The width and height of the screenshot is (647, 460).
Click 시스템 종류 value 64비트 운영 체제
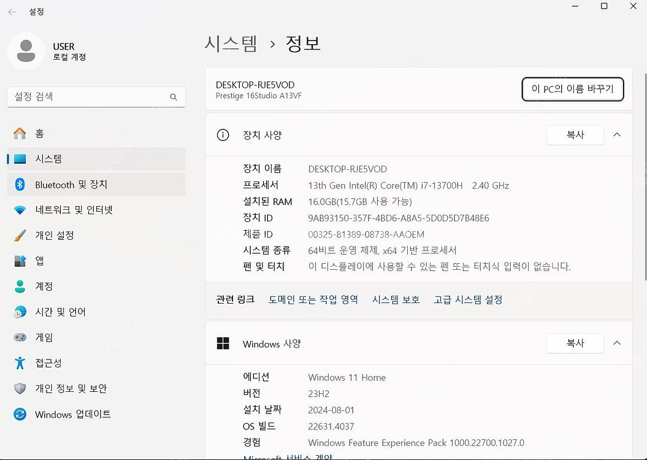[x=382, y=250]
